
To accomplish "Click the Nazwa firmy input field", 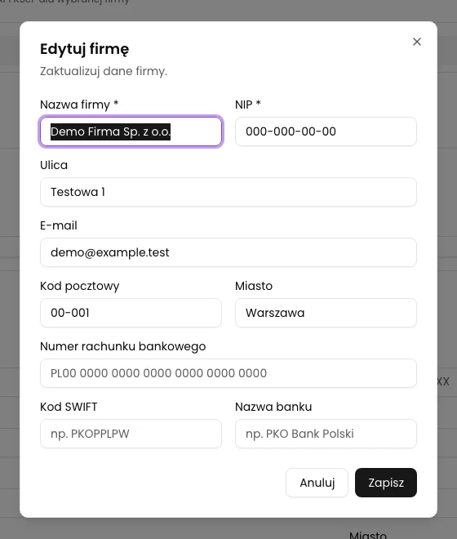I will click(x=131, y=131).
